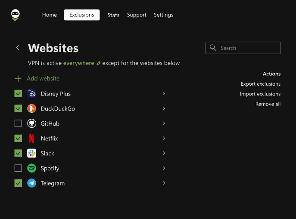
Task: Click the DuckDuckGo duck icon
Action: [x=31, y=109]
